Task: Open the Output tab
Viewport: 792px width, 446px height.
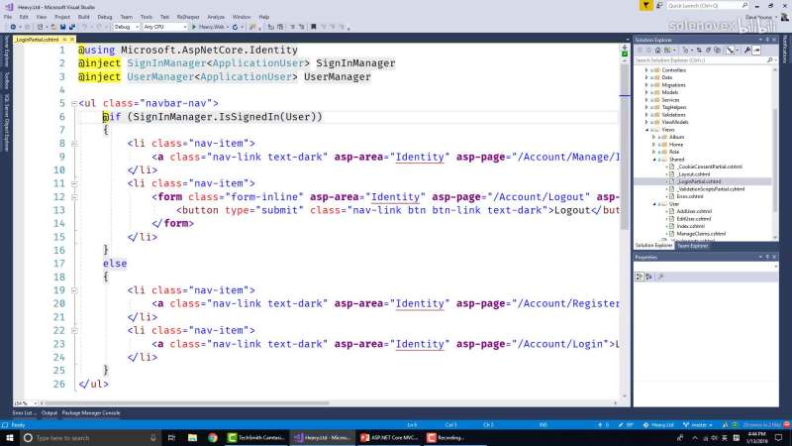Action: click(x=49, y=413)
